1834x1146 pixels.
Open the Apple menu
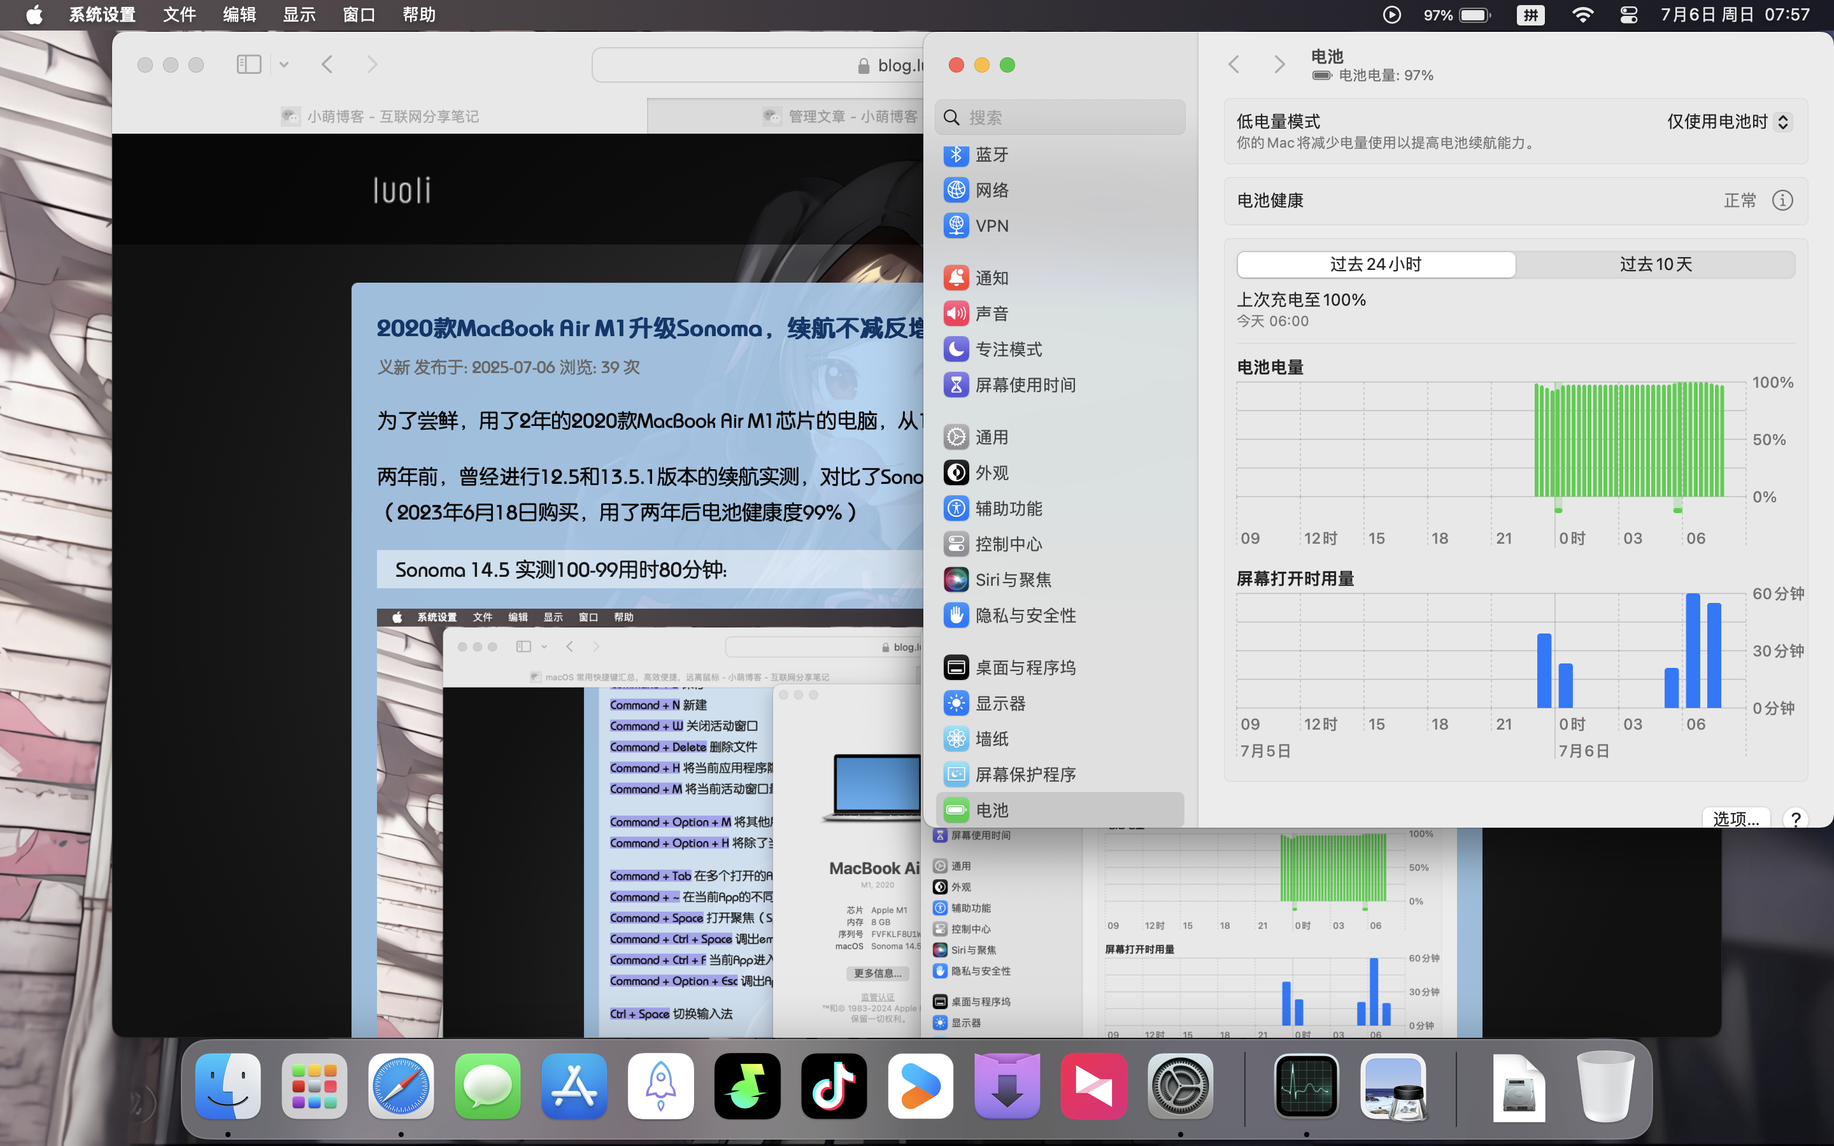pyautogui.click(x=34, y=15)
